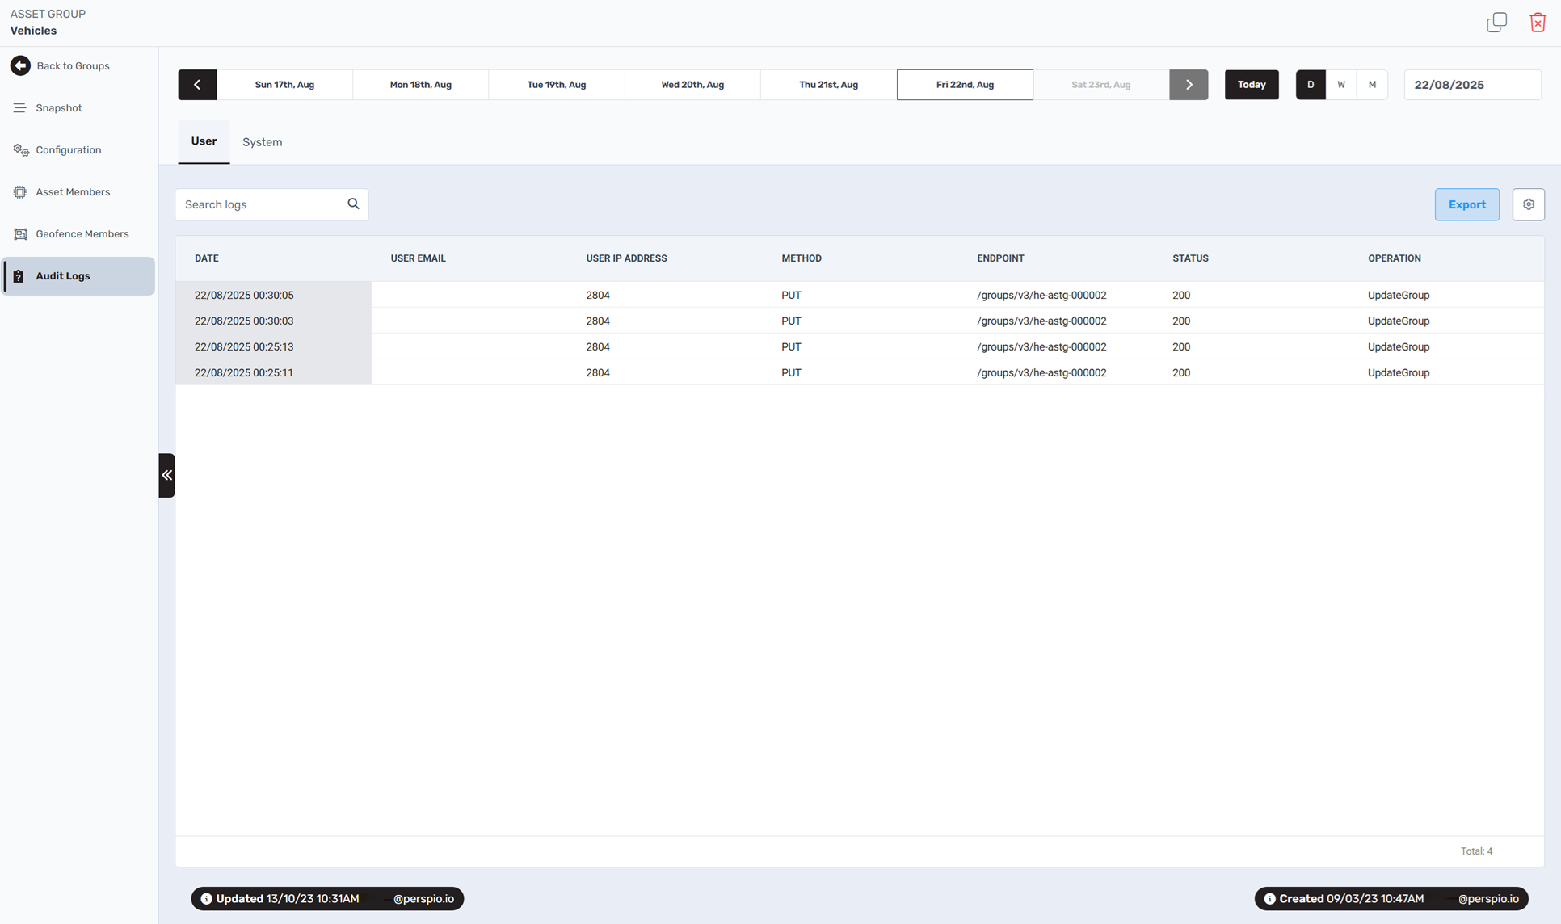Open Configuration in the sidebar
The height and width of the screenshot is (924, 1561).
point(78,149)
